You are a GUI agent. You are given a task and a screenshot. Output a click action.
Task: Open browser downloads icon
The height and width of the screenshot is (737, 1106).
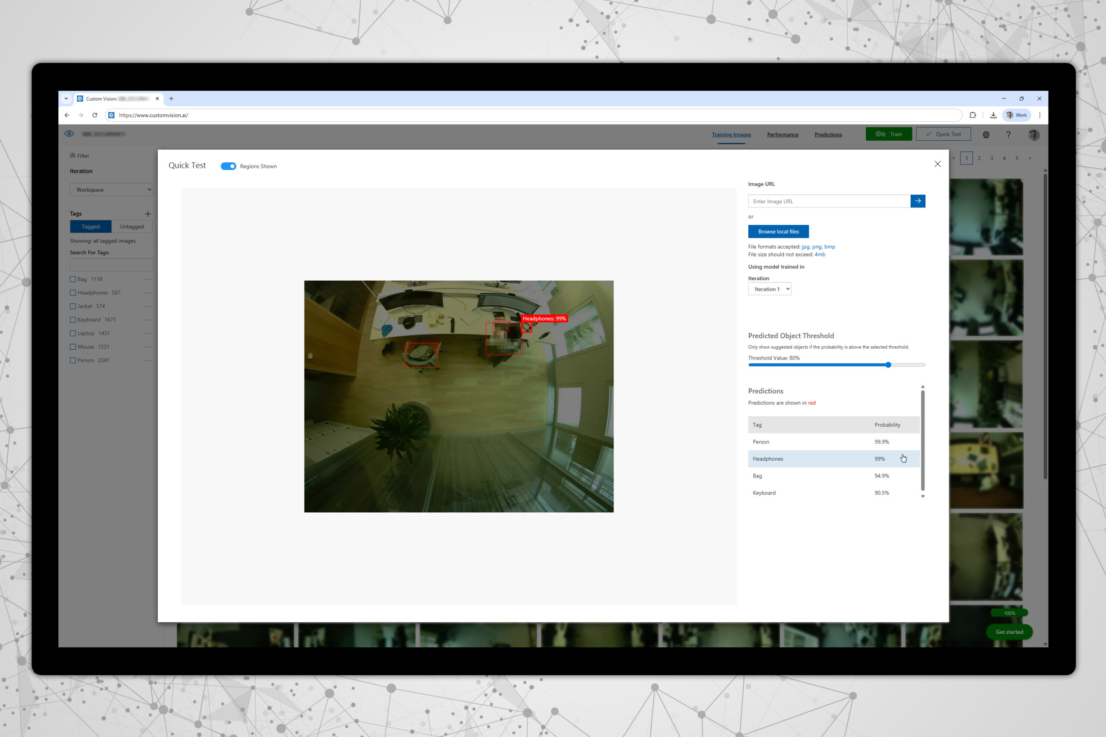pyautogui.click(x=993, y=115)
